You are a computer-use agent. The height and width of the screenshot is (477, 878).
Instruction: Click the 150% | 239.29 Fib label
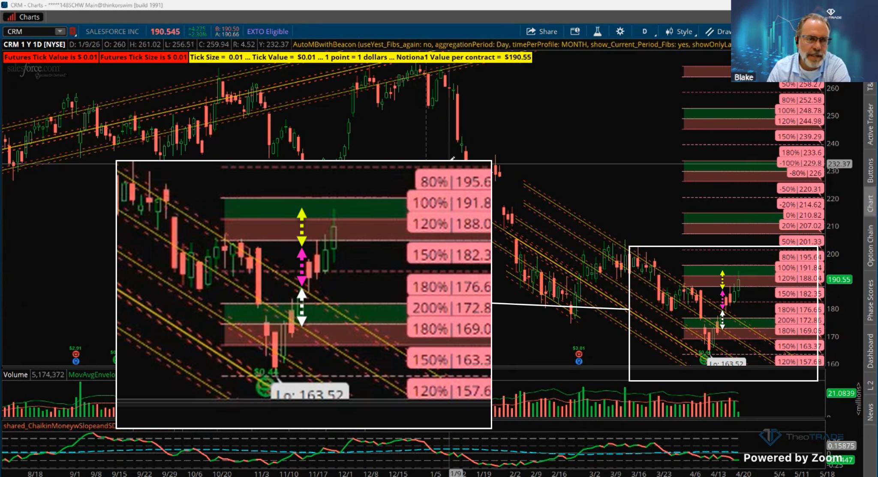[800, 137]
